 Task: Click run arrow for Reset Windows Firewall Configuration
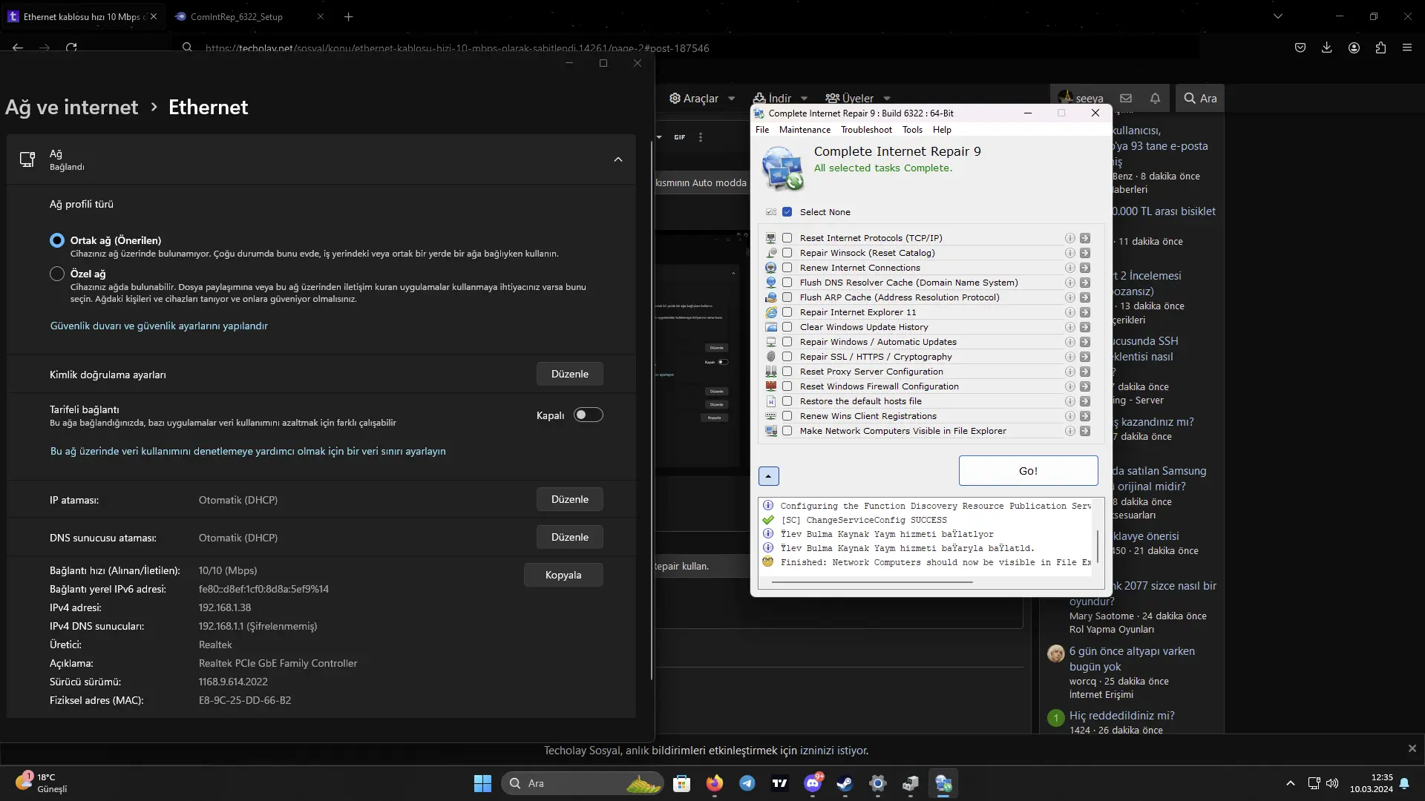(1085, 386)
